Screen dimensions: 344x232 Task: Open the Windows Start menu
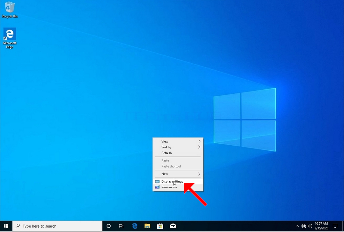[6, 226]
